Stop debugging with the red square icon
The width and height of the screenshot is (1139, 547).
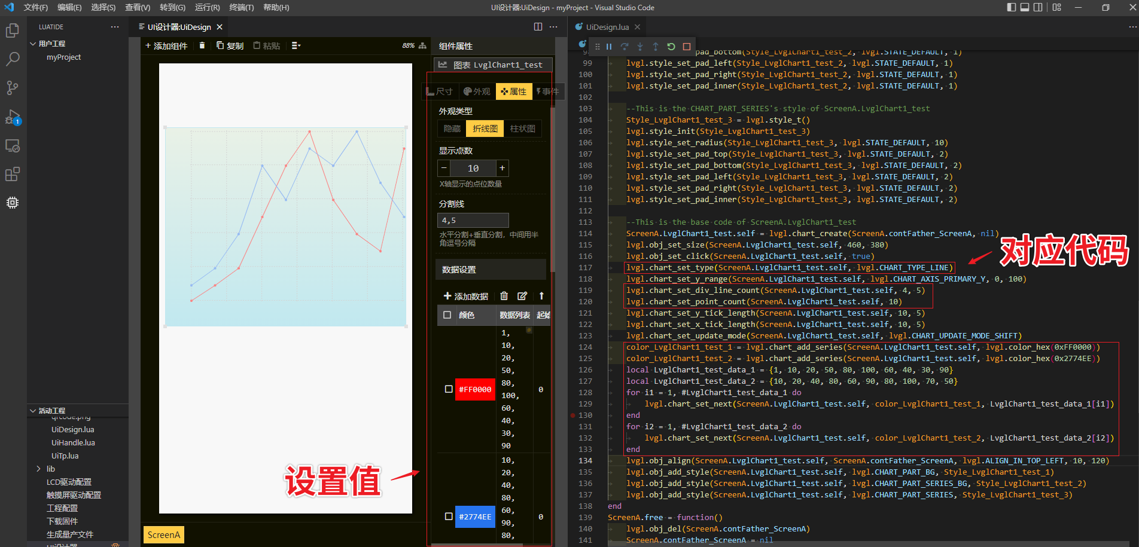click(x=687, y=47)
